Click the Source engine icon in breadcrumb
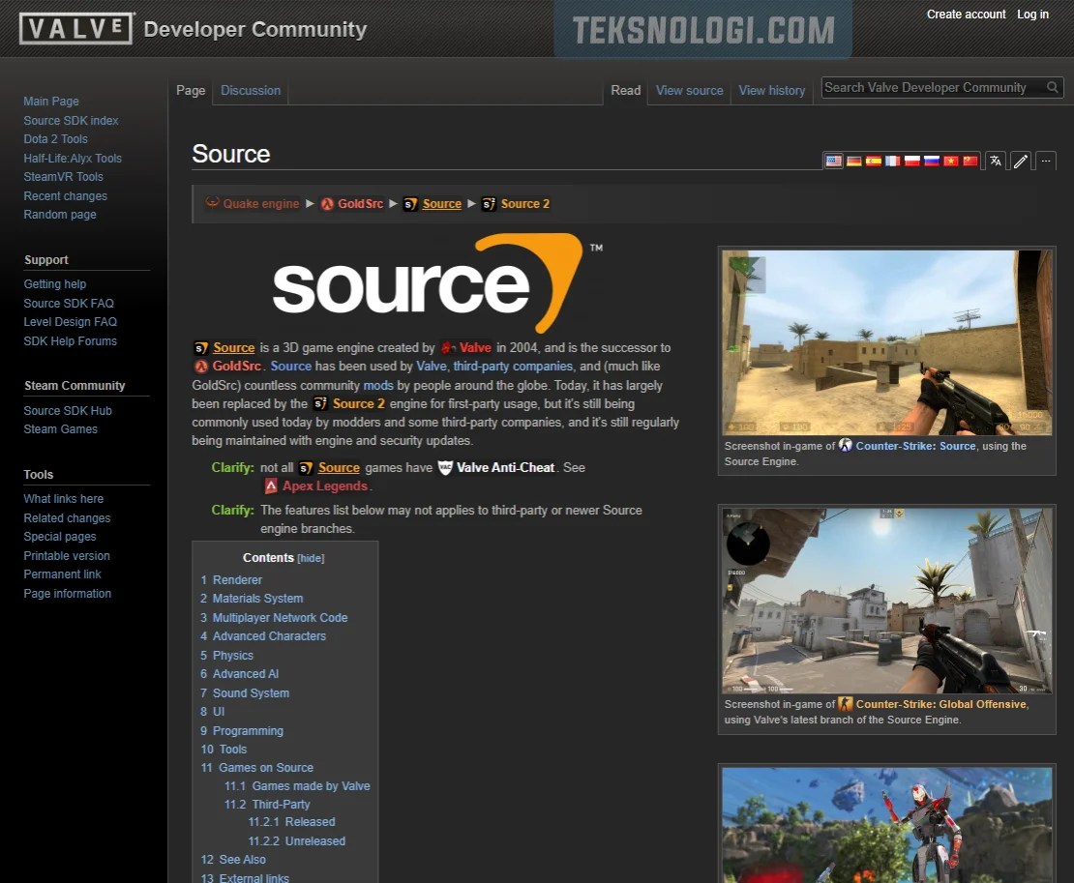The image size is (1074, 883). [x=410, y=204]
